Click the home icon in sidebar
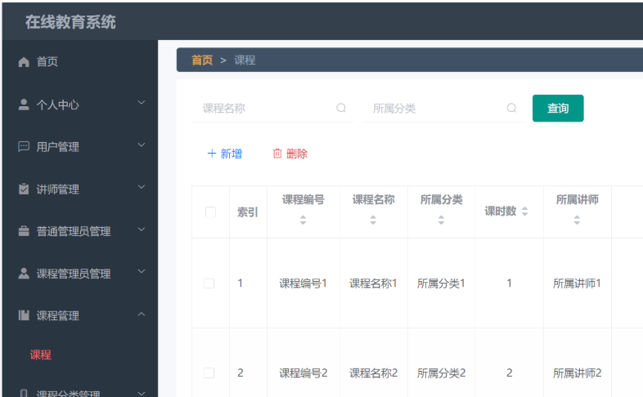643x397 pixels. coord(24,62)
